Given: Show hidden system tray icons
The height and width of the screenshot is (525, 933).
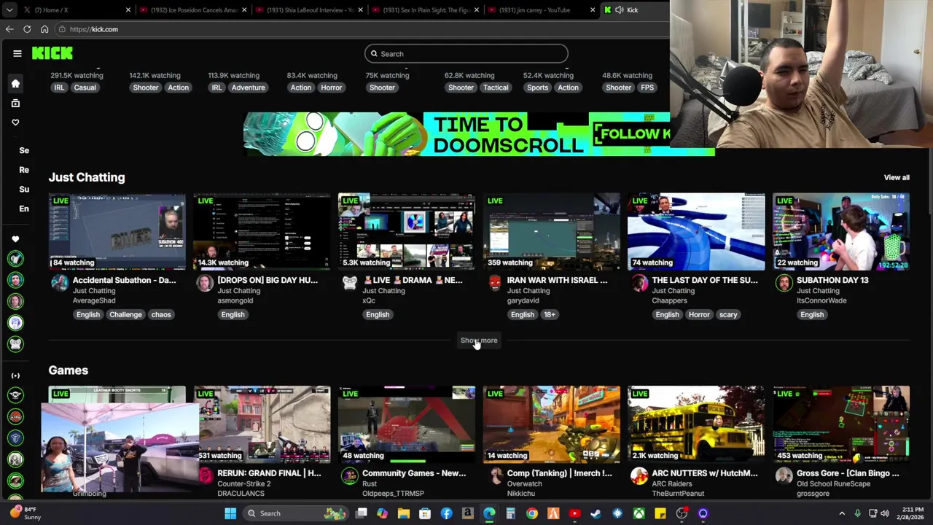Looking at the screenshot, I should [841, 513].
